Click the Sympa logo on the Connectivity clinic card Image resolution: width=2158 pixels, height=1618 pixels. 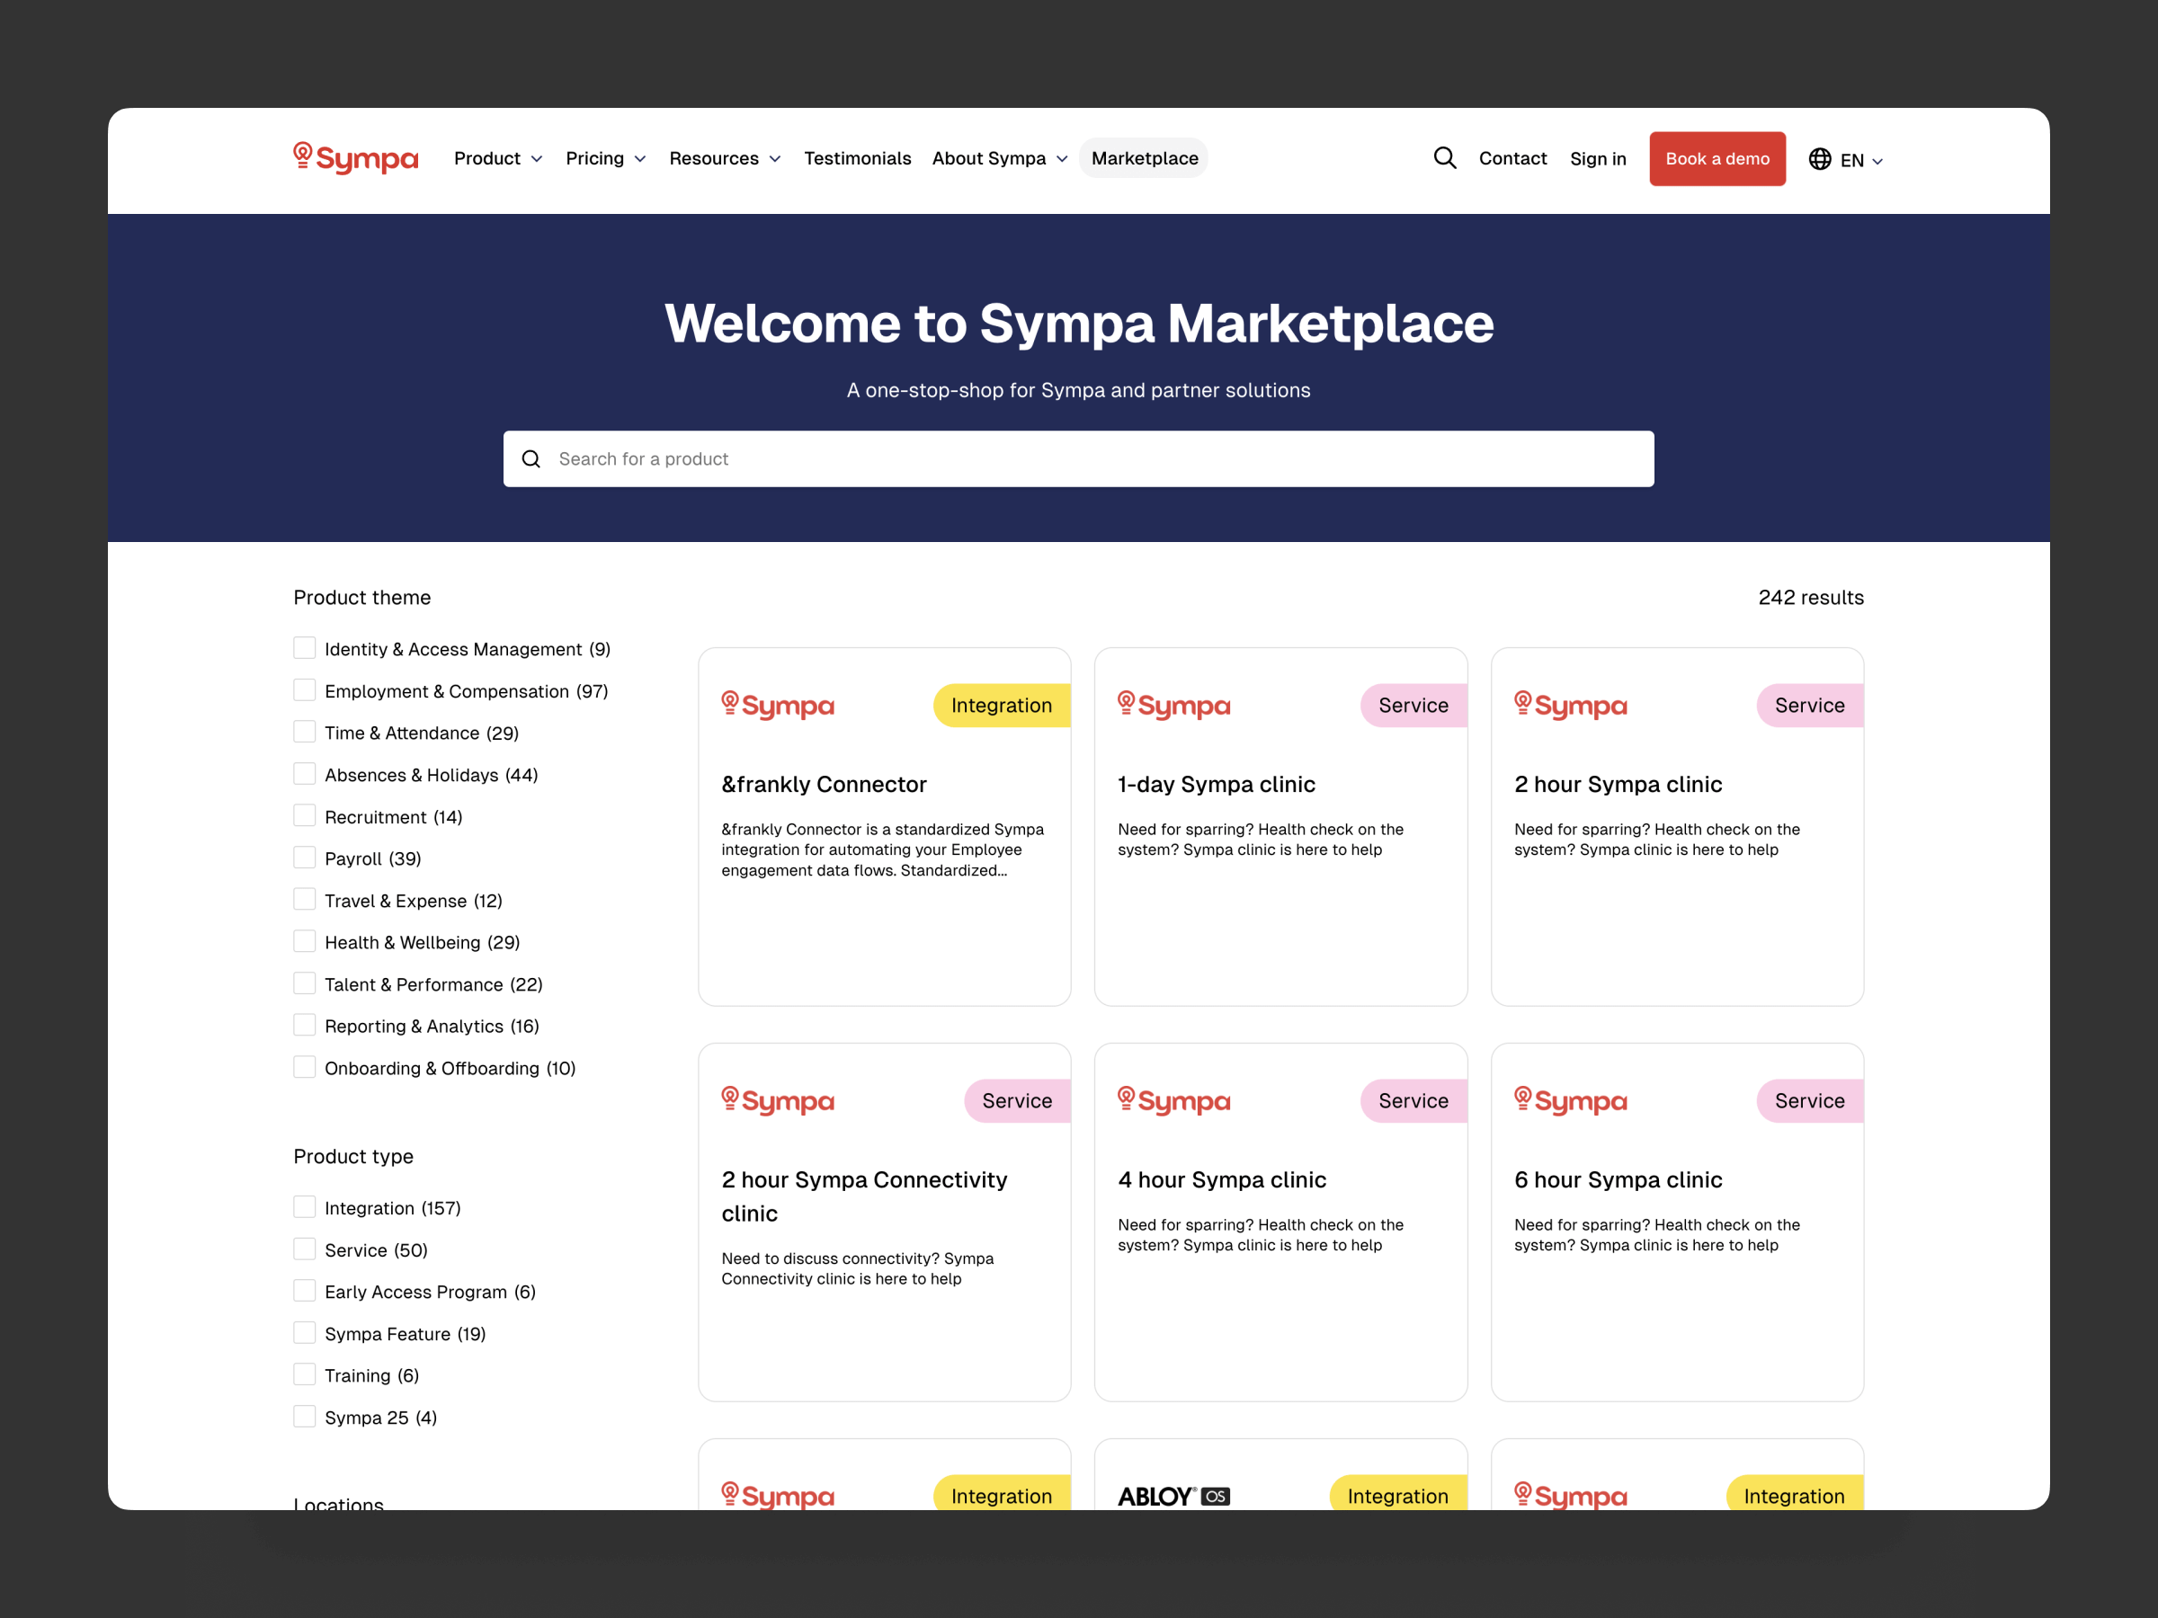tap(778, 1100)
